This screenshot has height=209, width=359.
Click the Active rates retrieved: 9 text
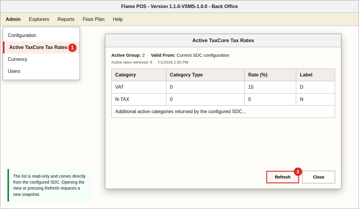132,62
